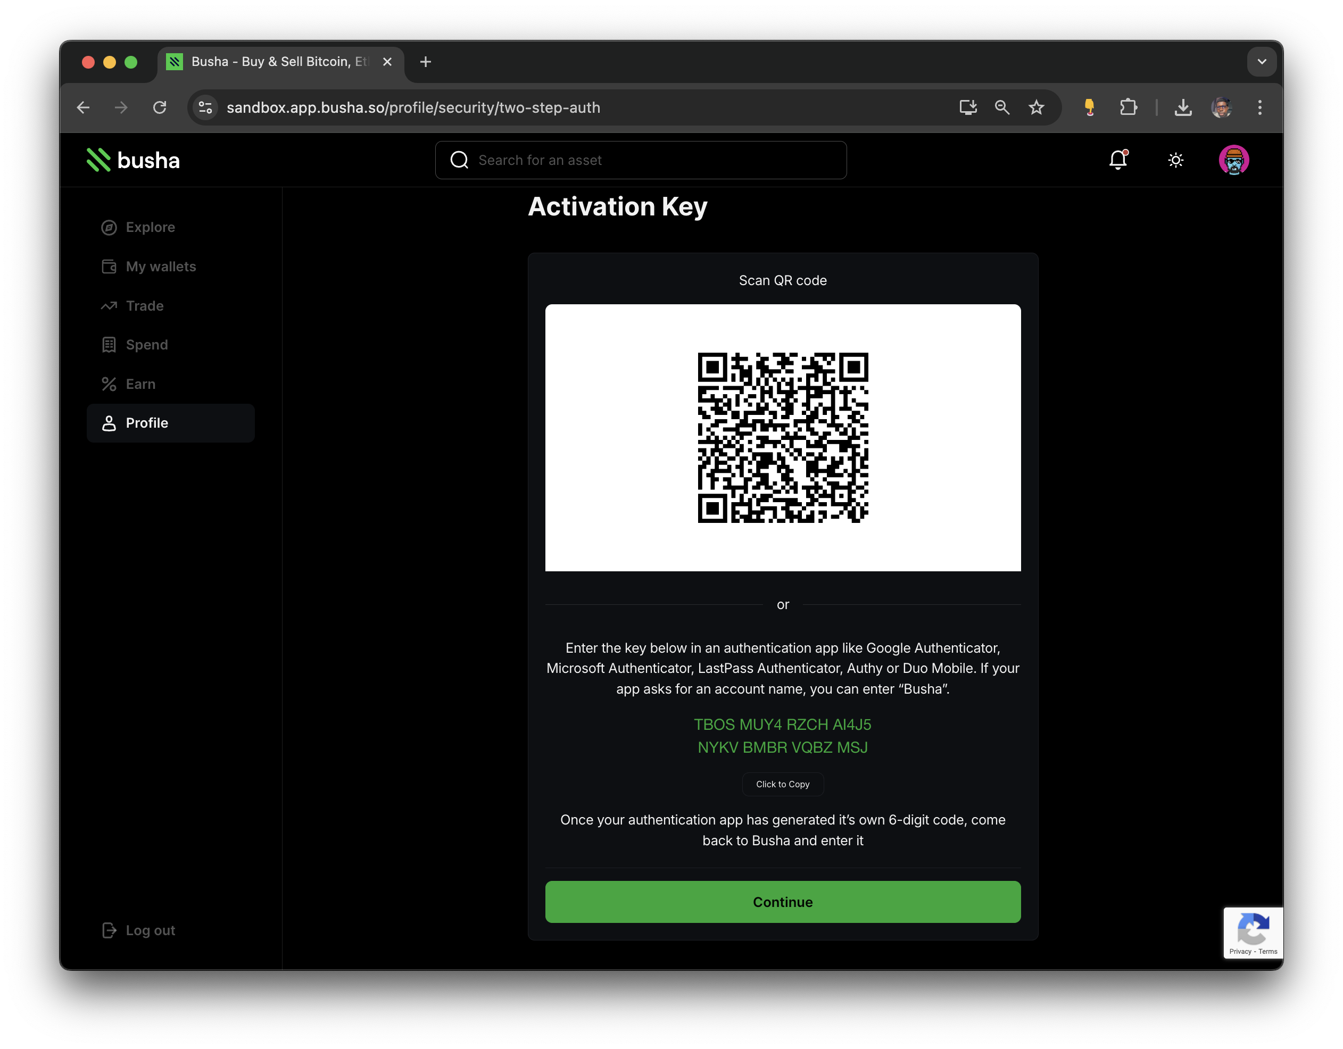The width and height of the screenshot is (1343, 1049).
Task: Open the notifications bell
Action: 1118,160
